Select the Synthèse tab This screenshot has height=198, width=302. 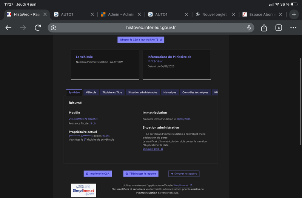pyautogui.click(x=74, y=92)
